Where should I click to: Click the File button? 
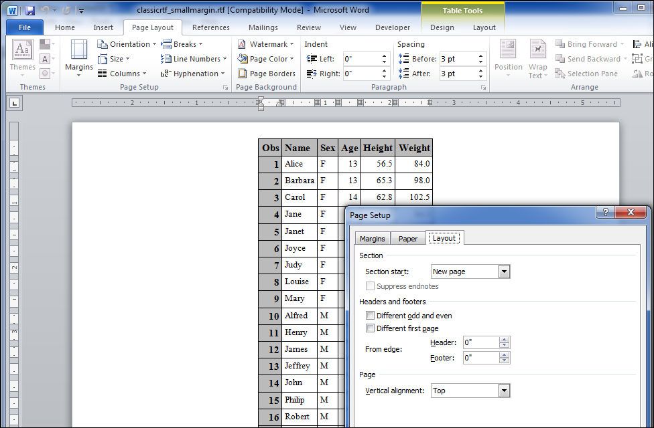(x=25, y=27)
